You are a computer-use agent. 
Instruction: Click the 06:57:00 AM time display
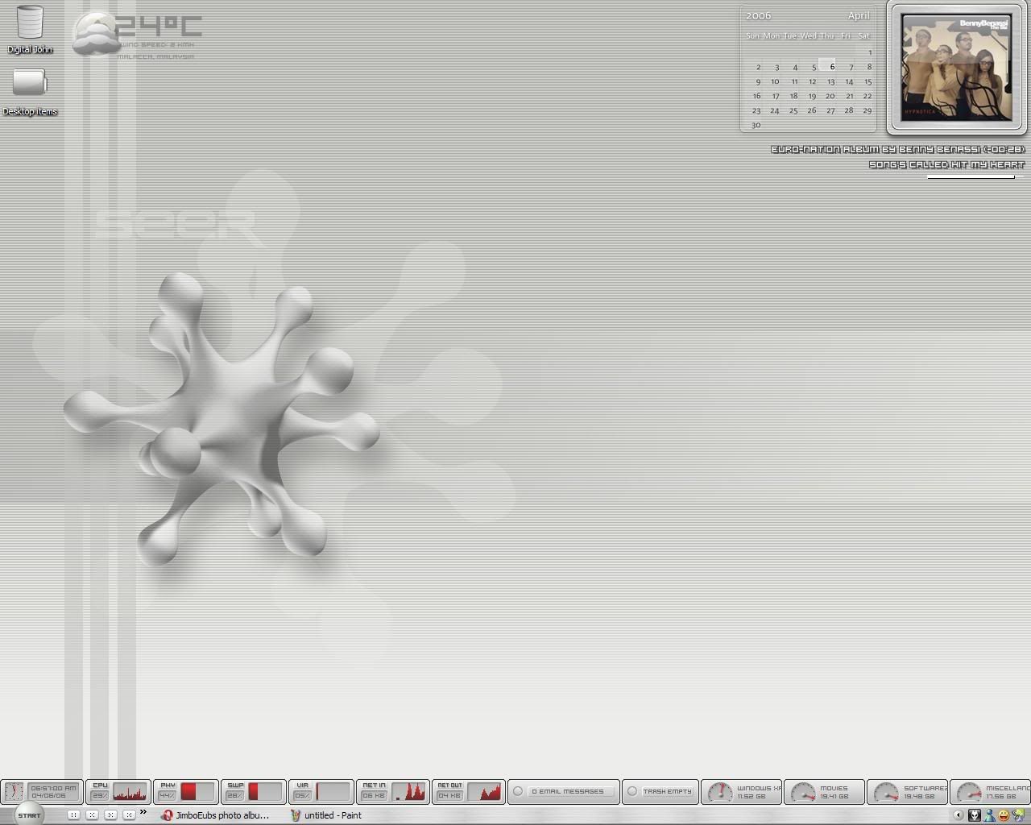tap(54, 787)
